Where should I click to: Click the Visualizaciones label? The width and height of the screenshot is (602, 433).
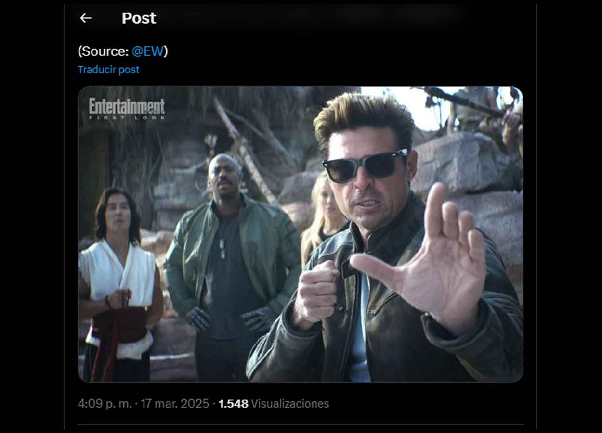pyautogui.click(x=290, y=403)
